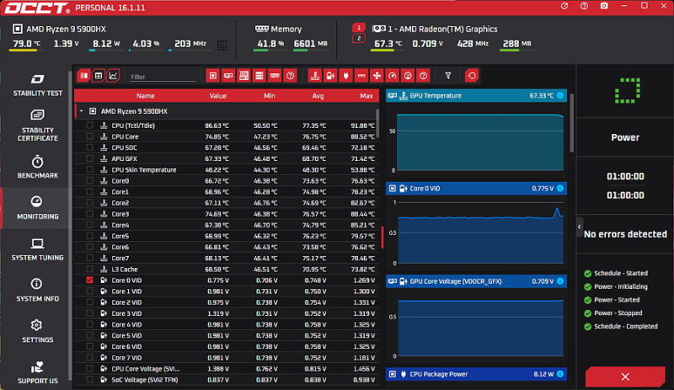Screen dimensions: 674x390
Task: Check the SoC Voltage (SVI2 TFN) checkbox
Action: [89, 380]
